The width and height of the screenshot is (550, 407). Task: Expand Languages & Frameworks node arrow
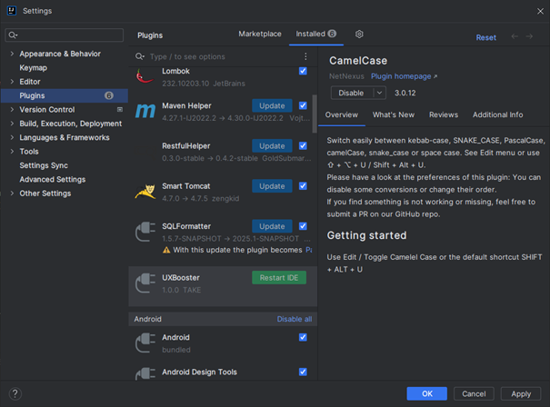[12, 137]
